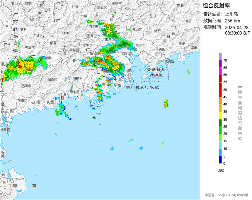The width and height of the screenshot is (252, 200).
Task: Click the '化州市' map label
Action: 8,94
